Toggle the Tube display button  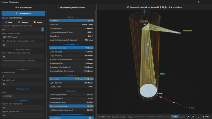175,117
